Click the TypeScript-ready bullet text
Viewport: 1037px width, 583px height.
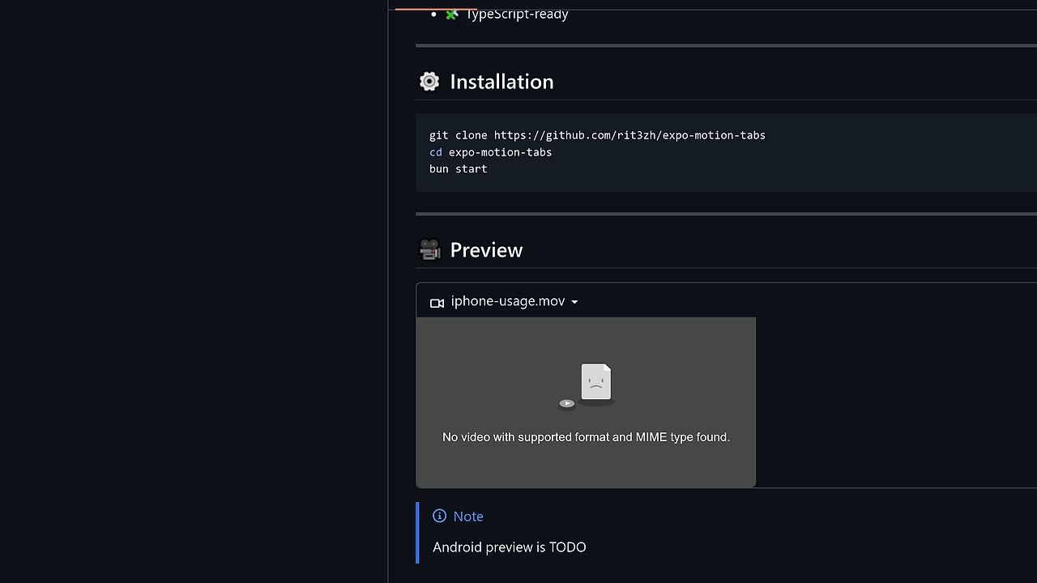click(516, 14)
